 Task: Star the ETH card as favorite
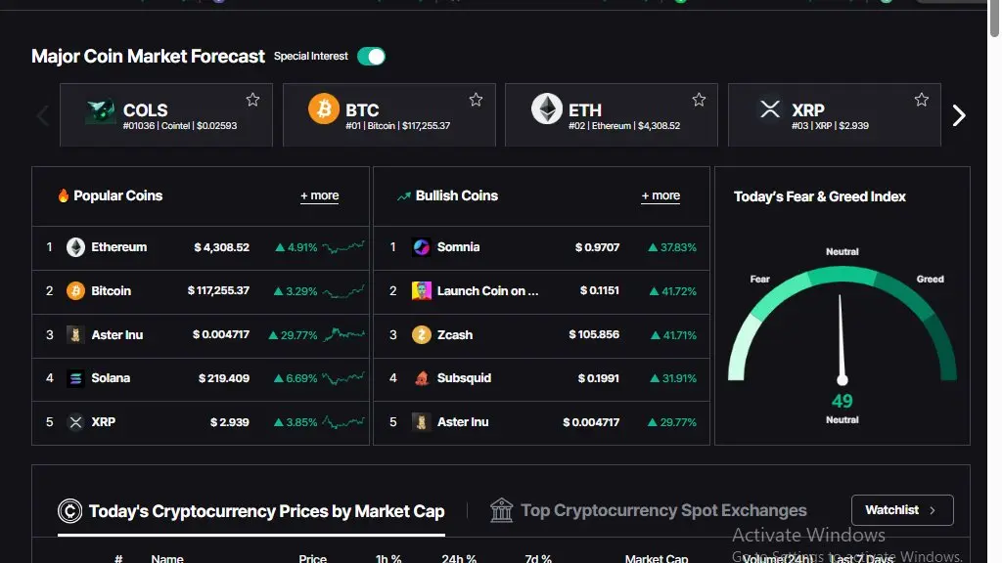699,100
